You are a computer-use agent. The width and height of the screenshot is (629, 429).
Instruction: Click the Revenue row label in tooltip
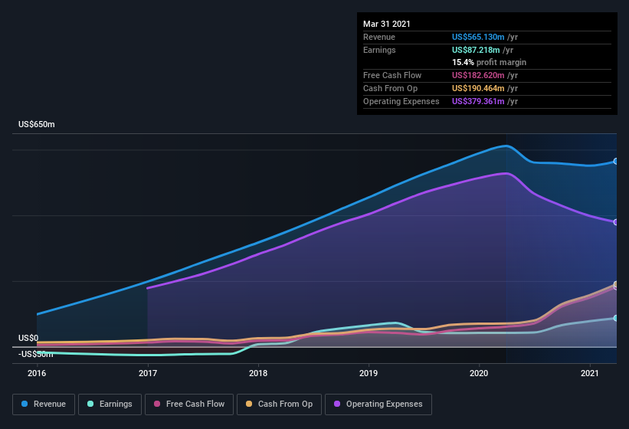pos(379,37)
